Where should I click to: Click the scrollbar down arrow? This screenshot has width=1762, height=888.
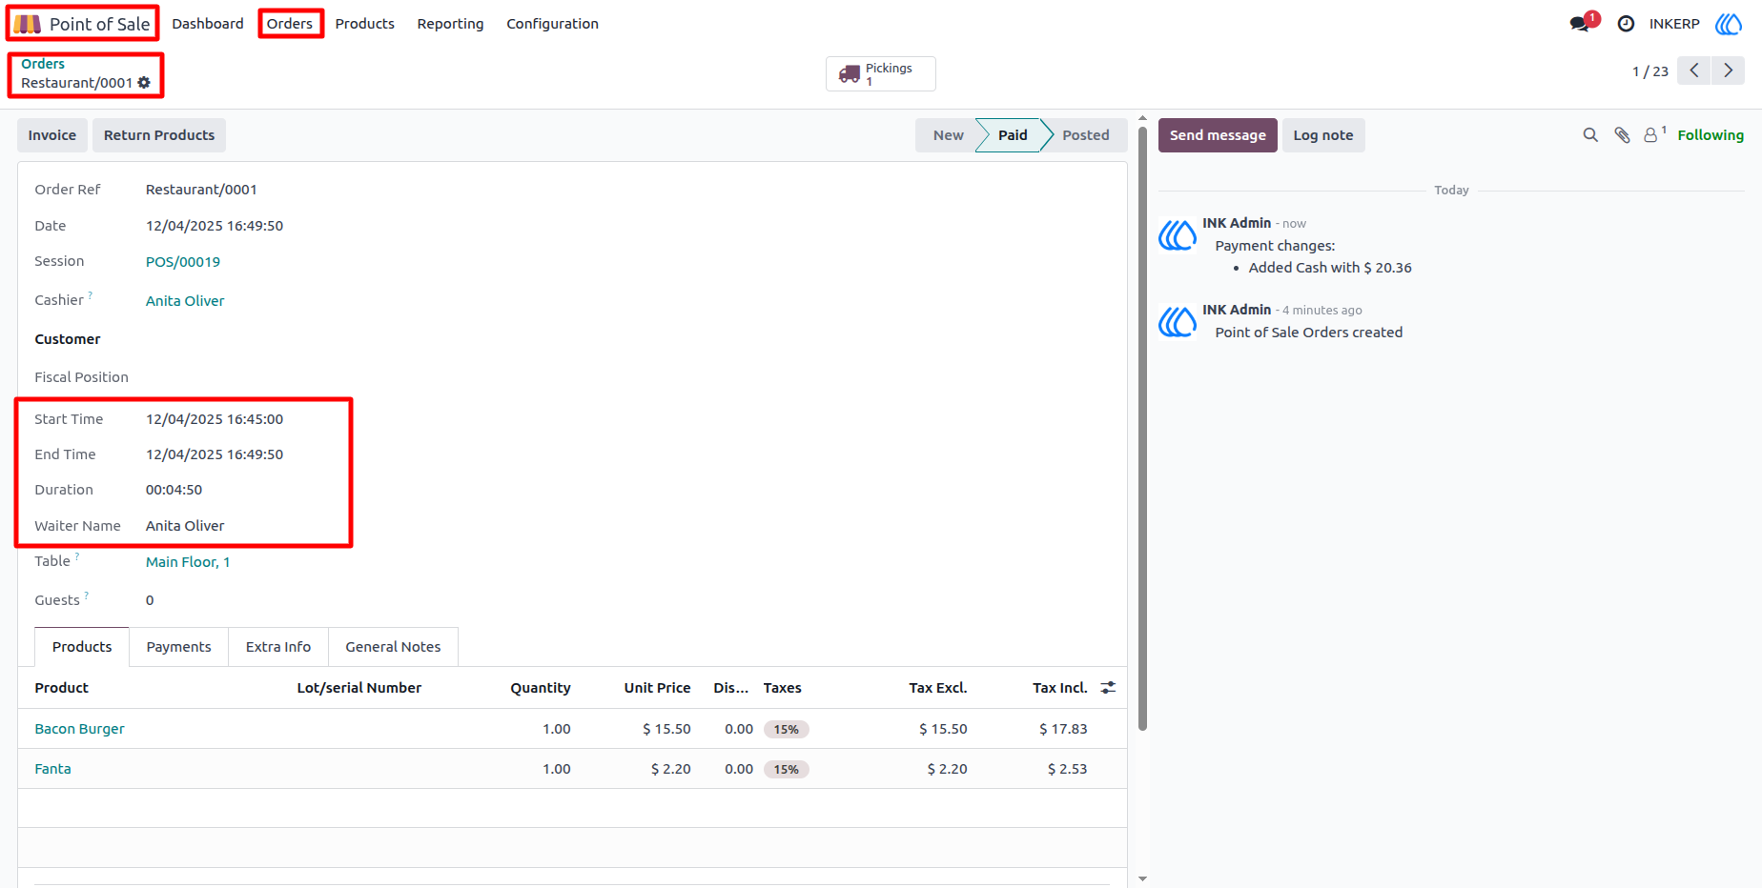(x=1142, y=878)
